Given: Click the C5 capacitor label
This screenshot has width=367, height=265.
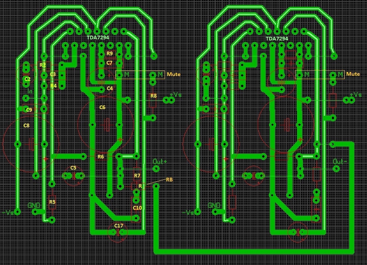Looking at the screenshot, I should coord(73,168).
